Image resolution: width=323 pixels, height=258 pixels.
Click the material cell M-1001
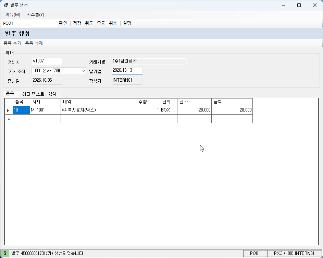pos(45,110)
